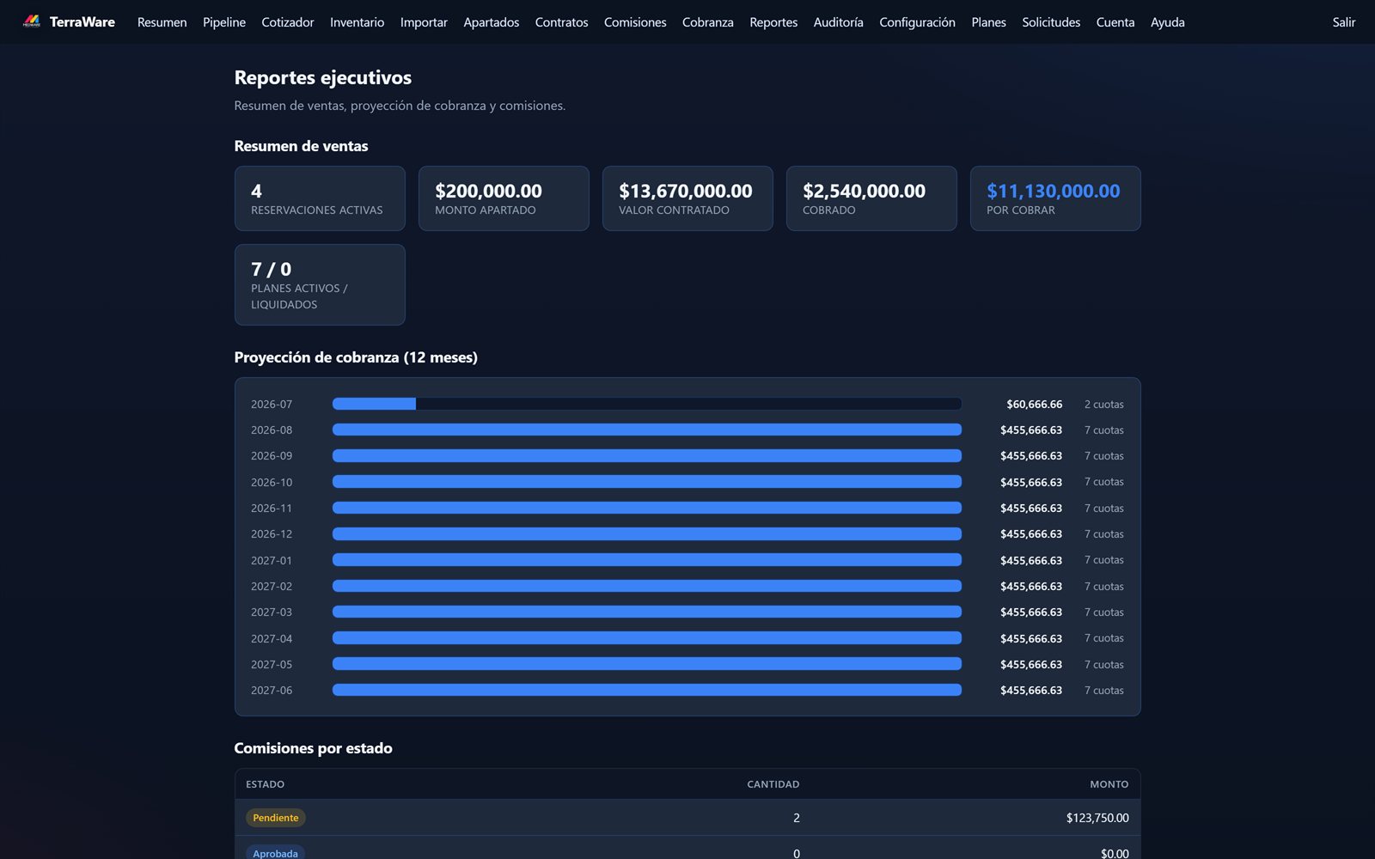Click the TerraWare logo icon
This screenshot has height=859, width=1375.
32,21
